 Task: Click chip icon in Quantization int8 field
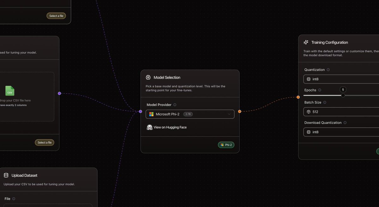[309, 79]
